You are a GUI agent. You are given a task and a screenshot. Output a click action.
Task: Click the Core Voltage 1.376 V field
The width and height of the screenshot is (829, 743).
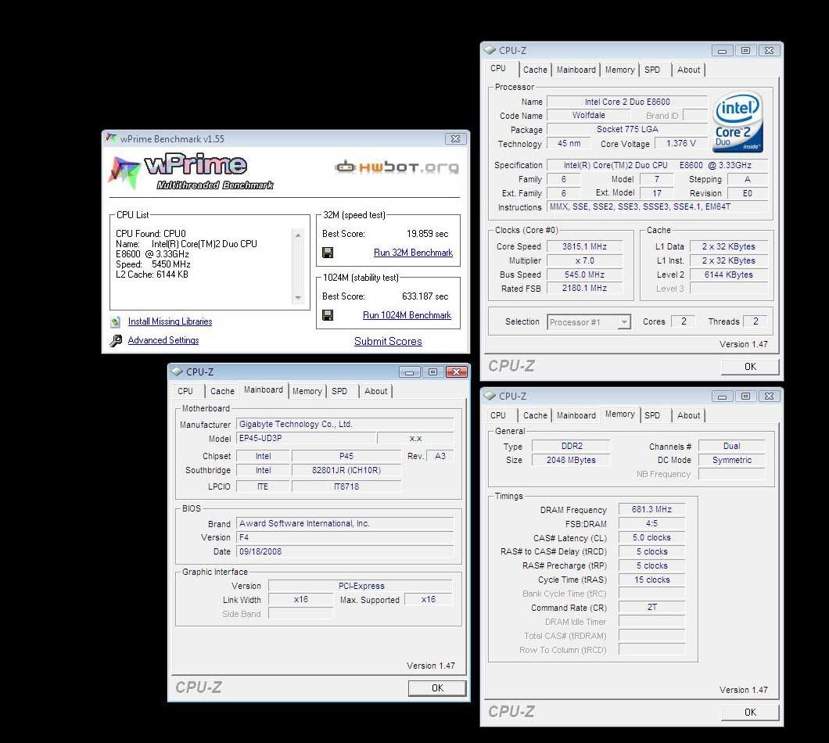[x=681, y=143]
